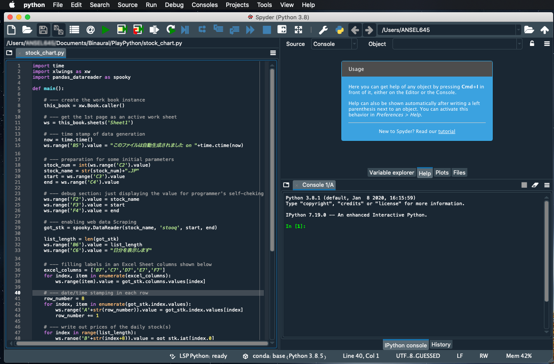Change to parent directory up arrow

click(x=545, y=30)
